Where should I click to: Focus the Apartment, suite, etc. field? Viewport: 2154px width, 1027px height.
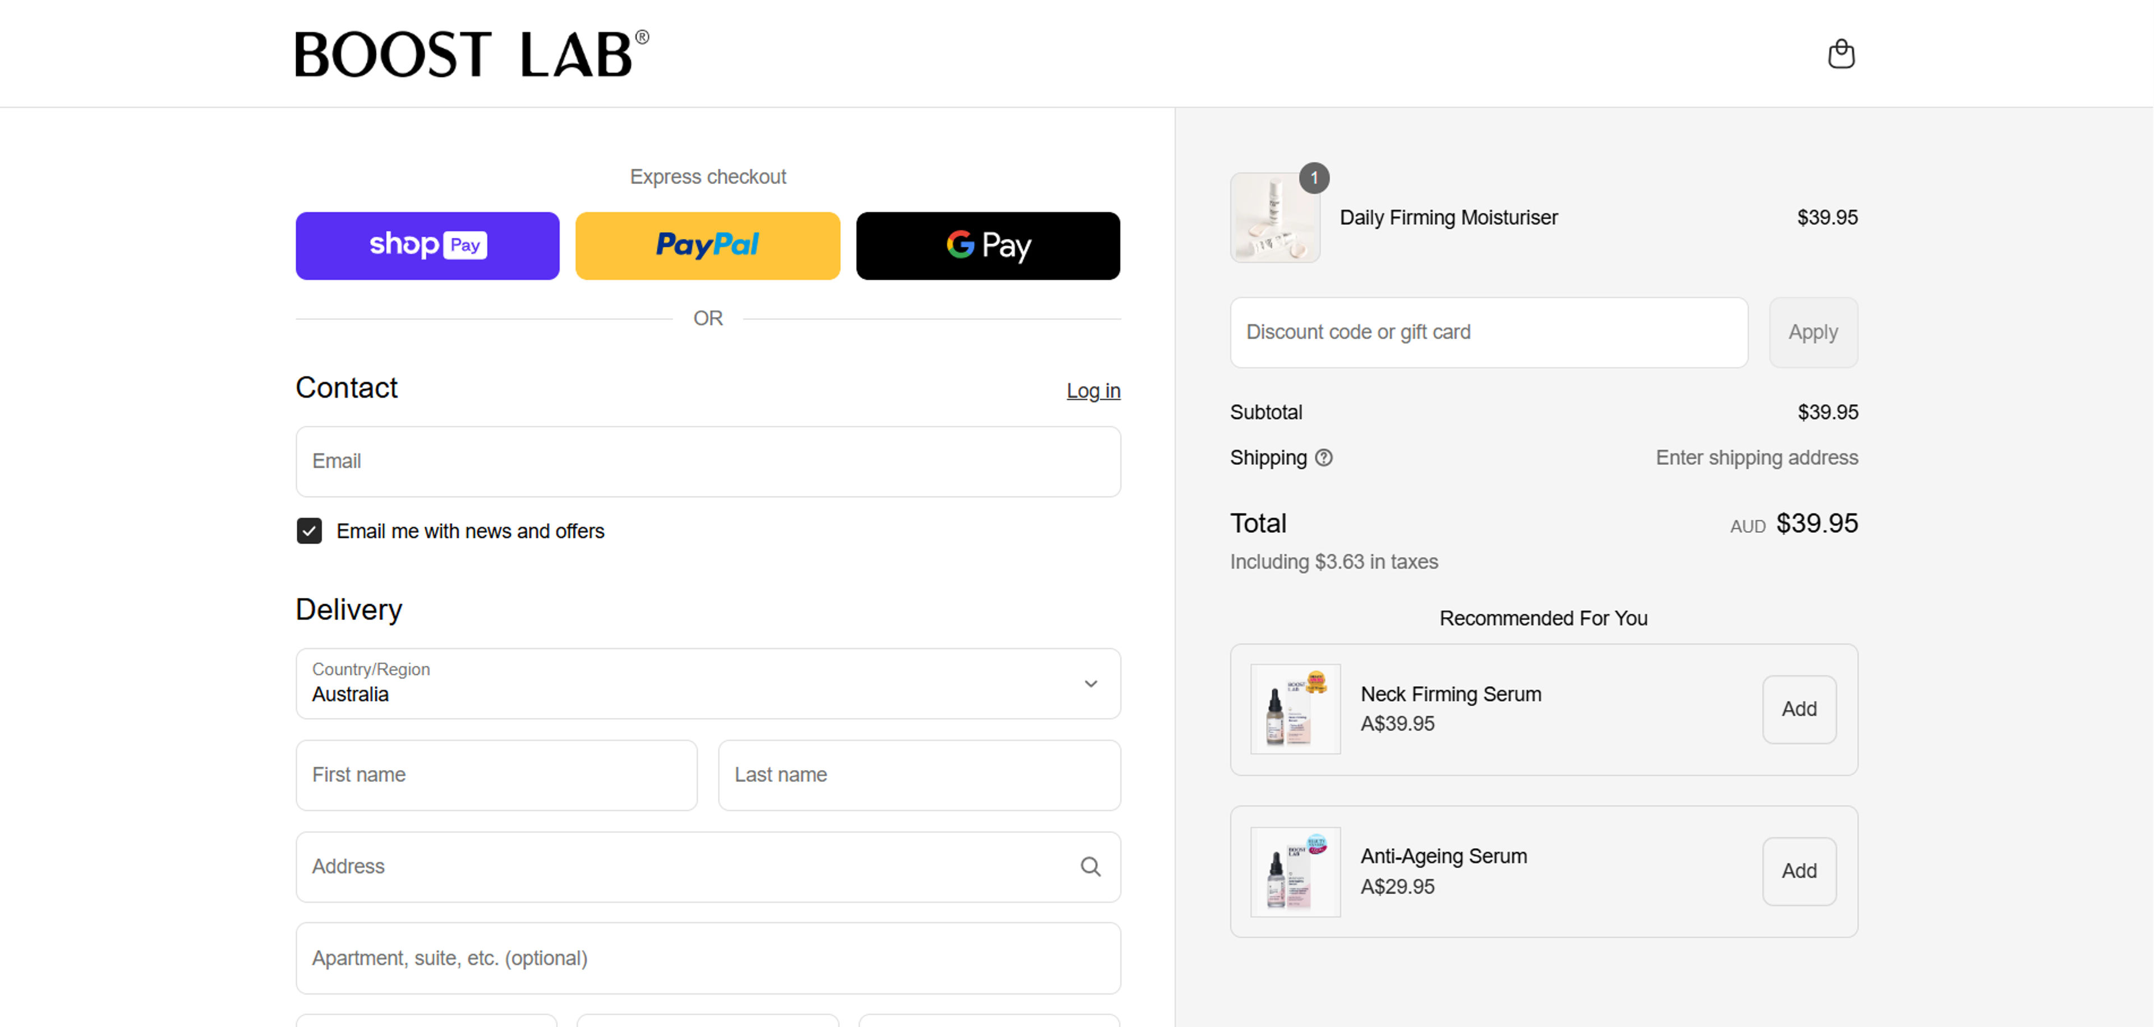708,959
